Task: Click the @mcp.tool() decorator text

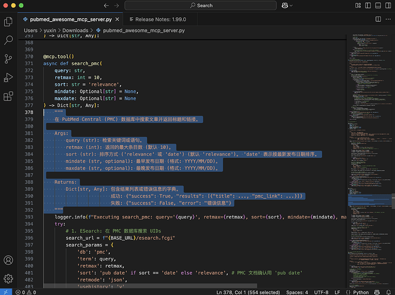Action: [59, 57]
